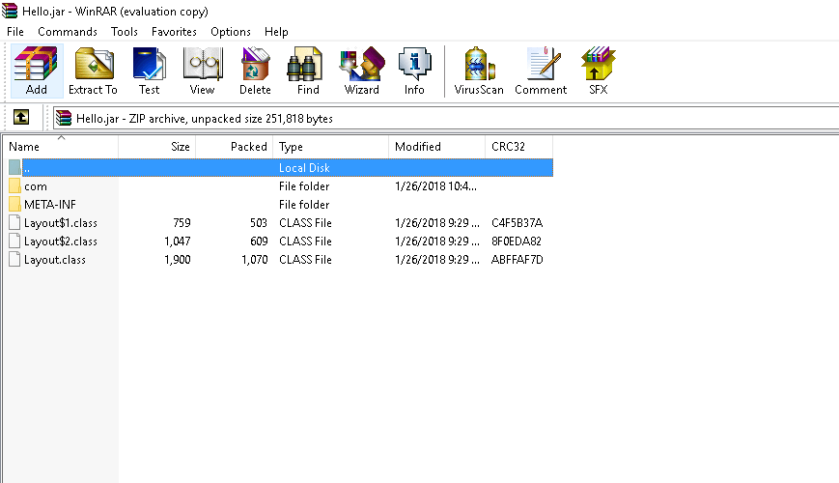This screenshot has width=839, height=483.
Task: Click the com folder icon
Action: pyautogui.click(x=15, y=186)
